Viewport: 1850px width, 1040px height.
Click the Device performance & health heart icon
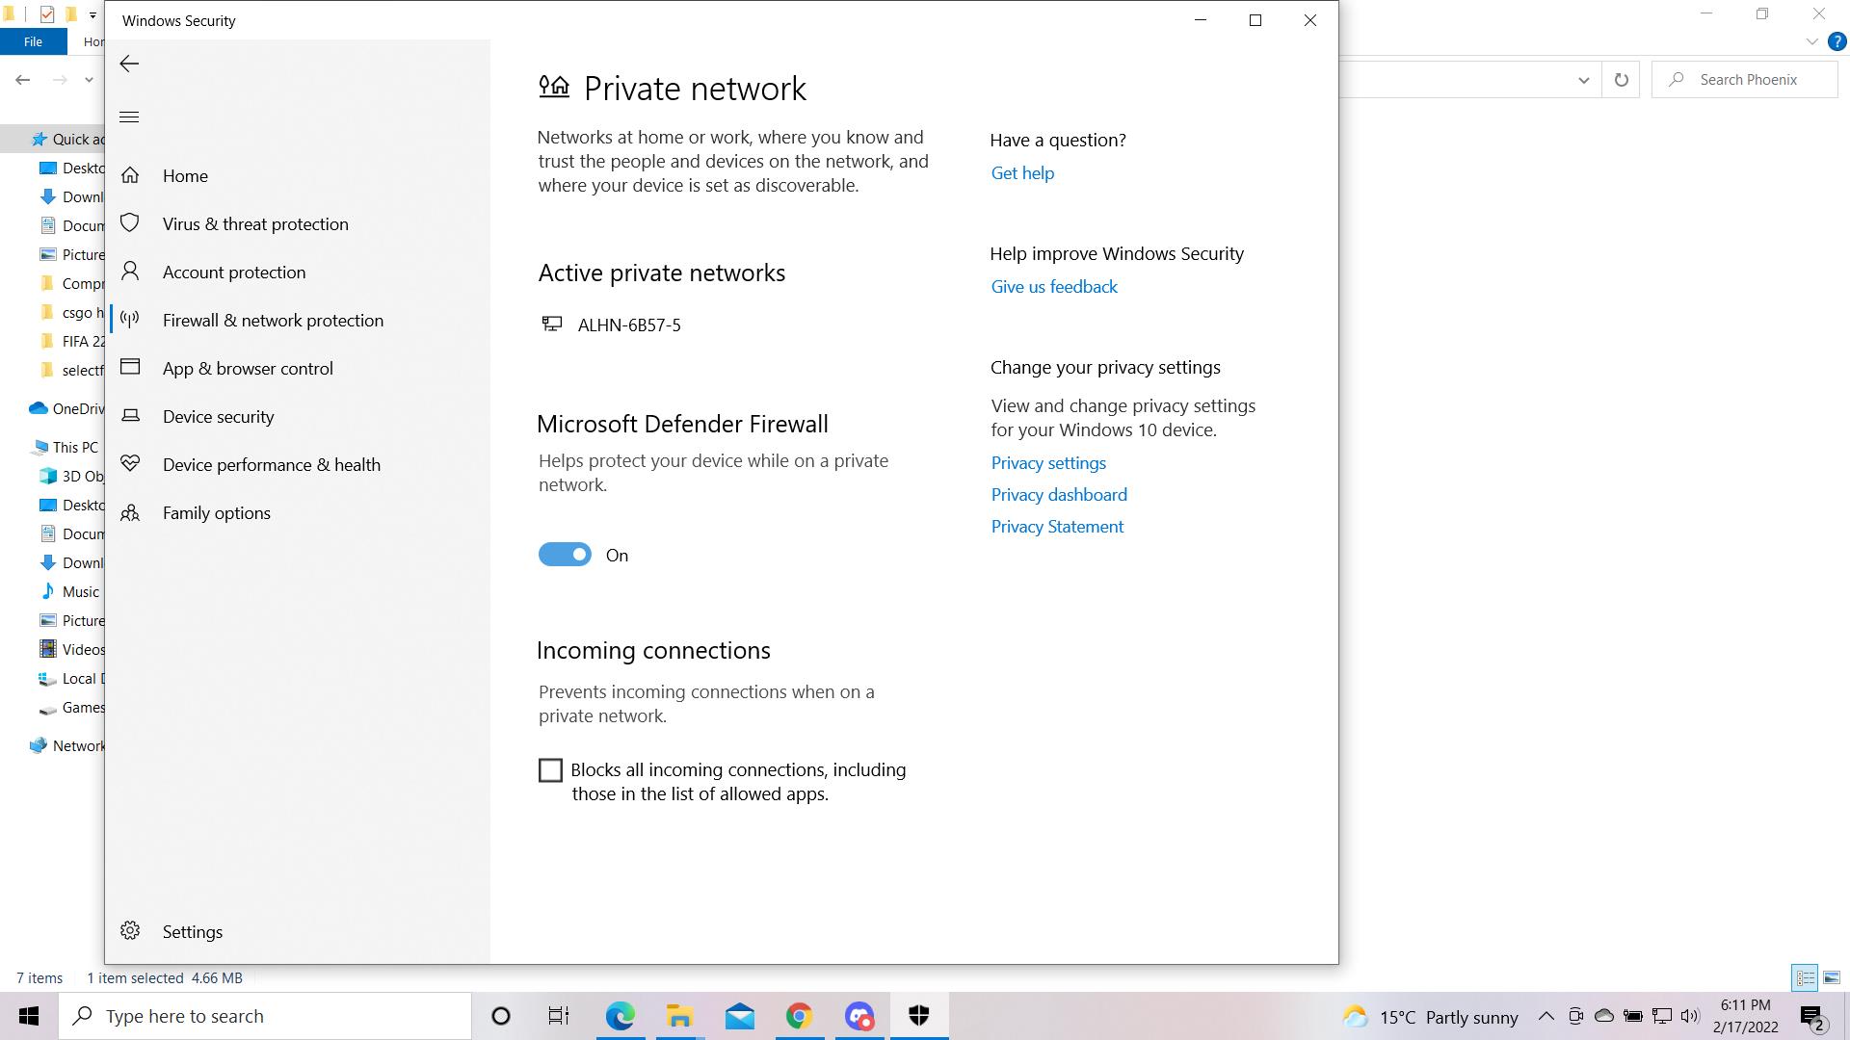click(130, 464)
